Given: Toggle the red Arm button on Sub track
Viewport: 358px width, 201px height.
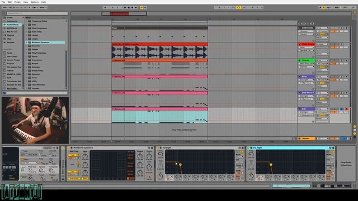Looking at the screenshot, I should click(347, 109).
